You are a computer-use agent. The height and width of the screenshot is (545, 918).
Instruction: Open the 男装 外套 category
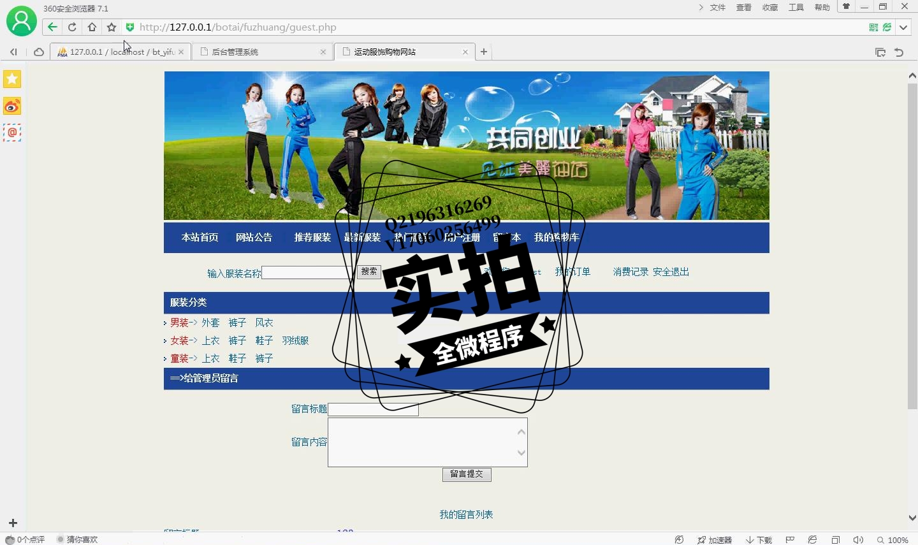pyautogui.click(x=210, y=323)
